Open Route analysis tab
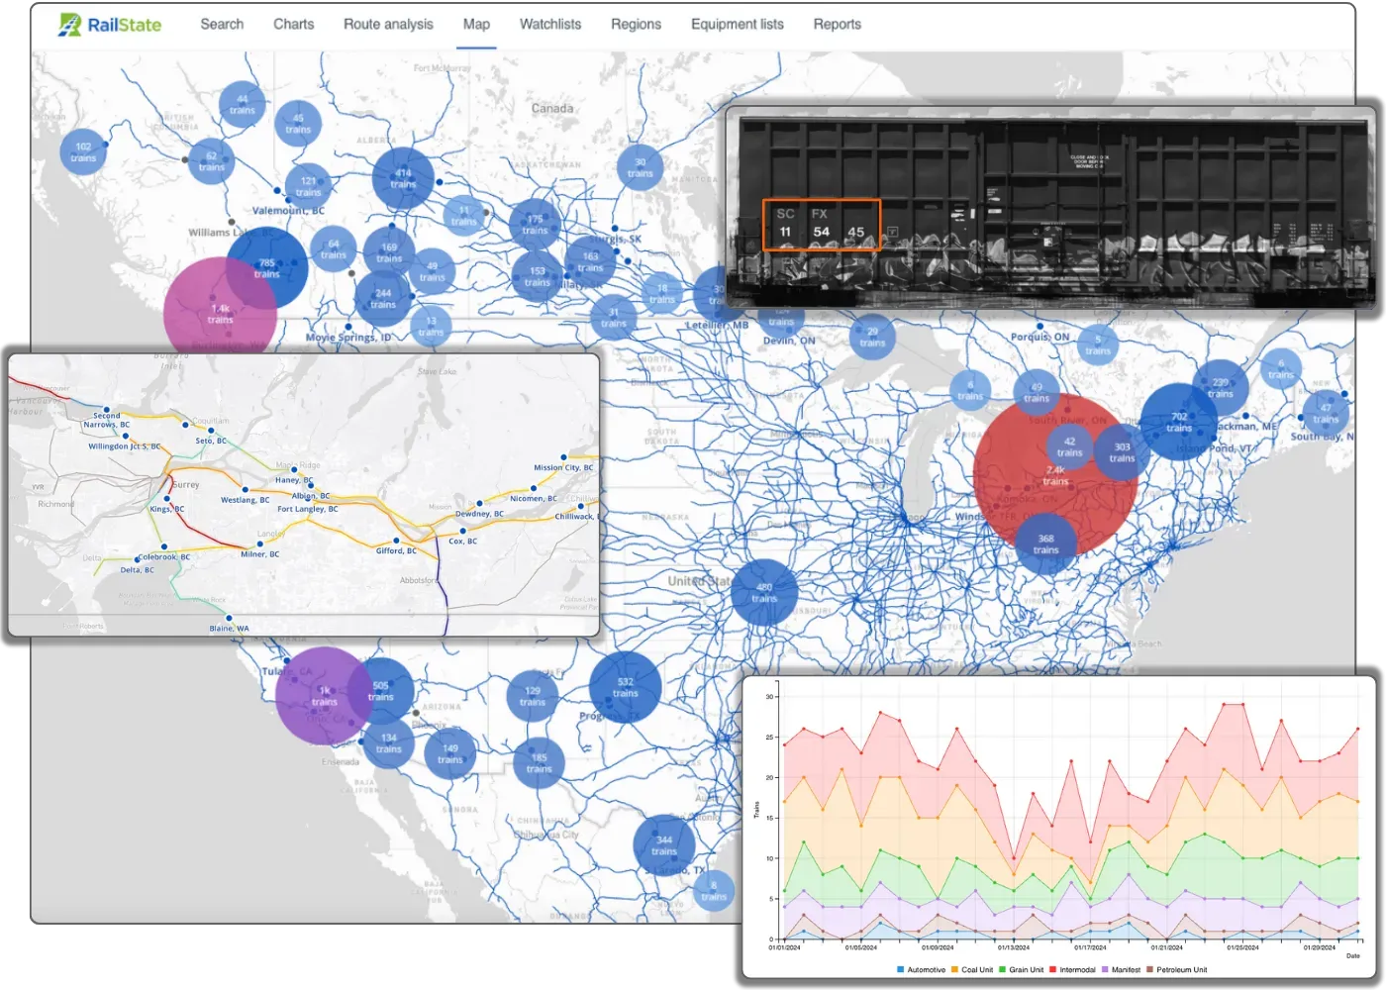1386x990 pixels. (x=388, y=24)
